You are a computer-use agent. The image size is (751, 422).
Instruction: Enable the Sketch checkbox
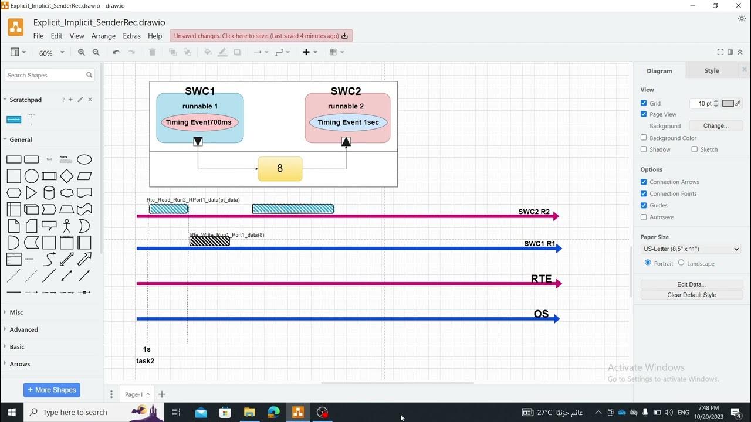694,149
